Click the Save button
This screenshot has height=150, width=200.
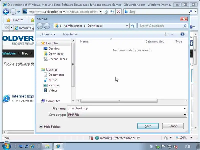pyautogui.click(x=148, y=126)
